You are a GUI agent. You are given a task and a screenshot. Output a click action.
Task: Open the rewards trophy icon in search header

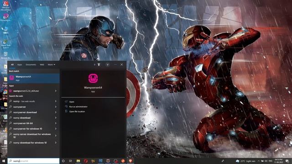coord(99,65)
